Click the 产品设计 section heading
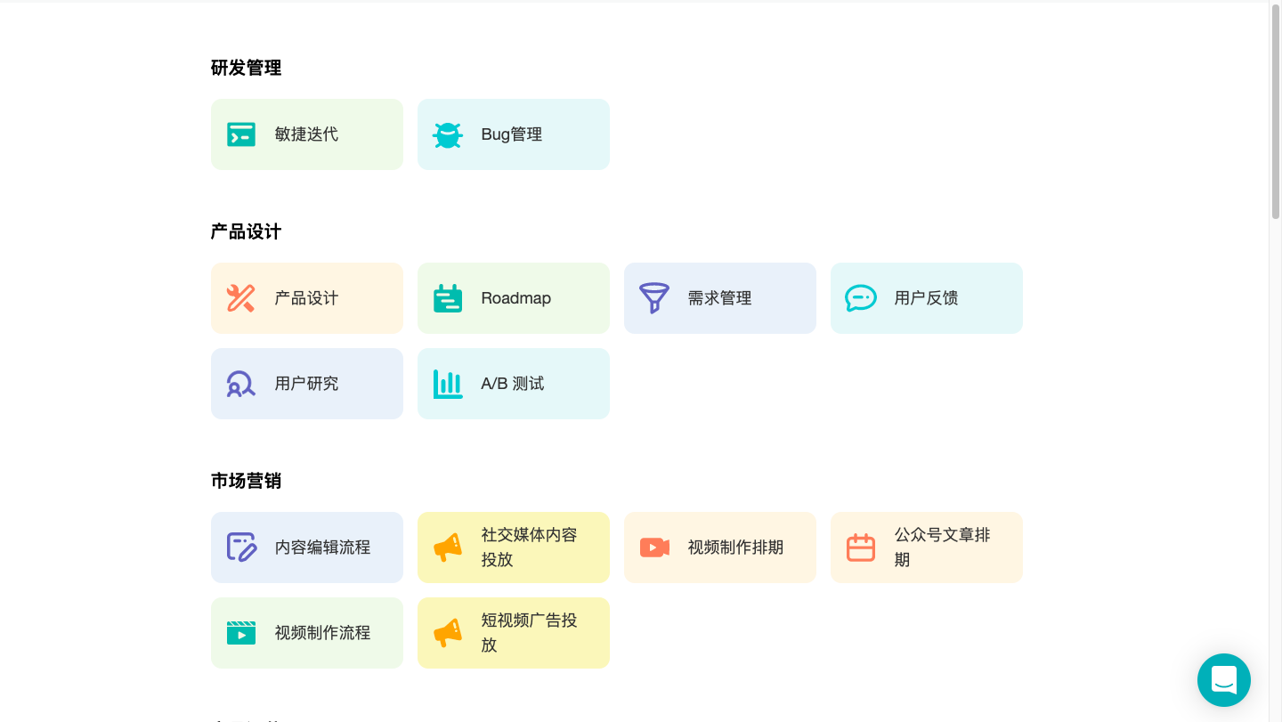1282x722 pixels. coord(247,231)
